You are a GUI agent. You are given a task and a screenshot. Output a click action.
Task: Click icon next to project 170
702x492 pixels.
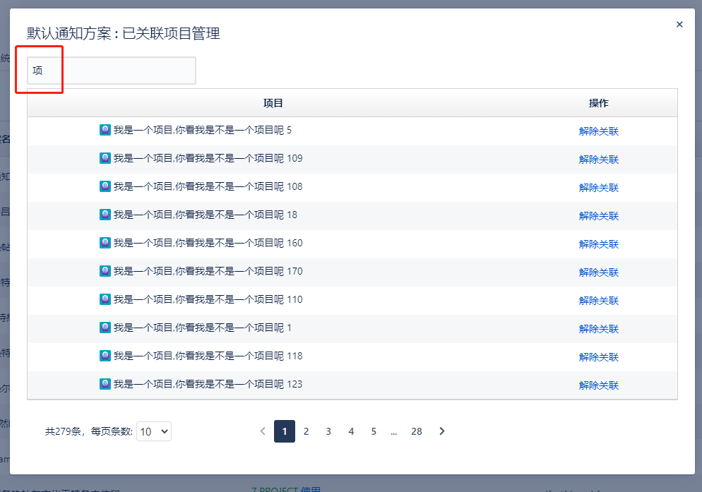click(105, 271)
